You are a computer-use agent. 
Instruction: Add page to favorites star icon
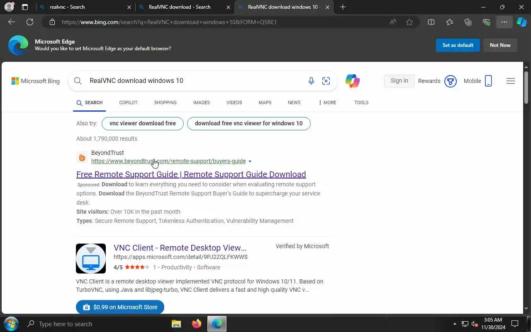409,22
